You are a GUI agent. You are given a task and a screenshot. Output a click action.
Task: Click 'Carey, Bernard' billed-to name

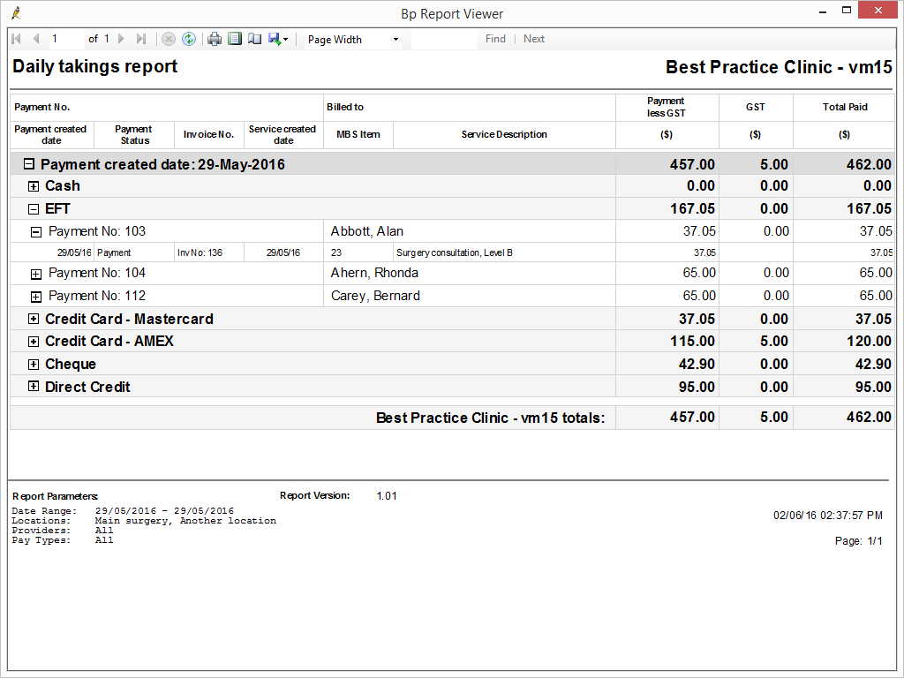click(x=375, y=296)
